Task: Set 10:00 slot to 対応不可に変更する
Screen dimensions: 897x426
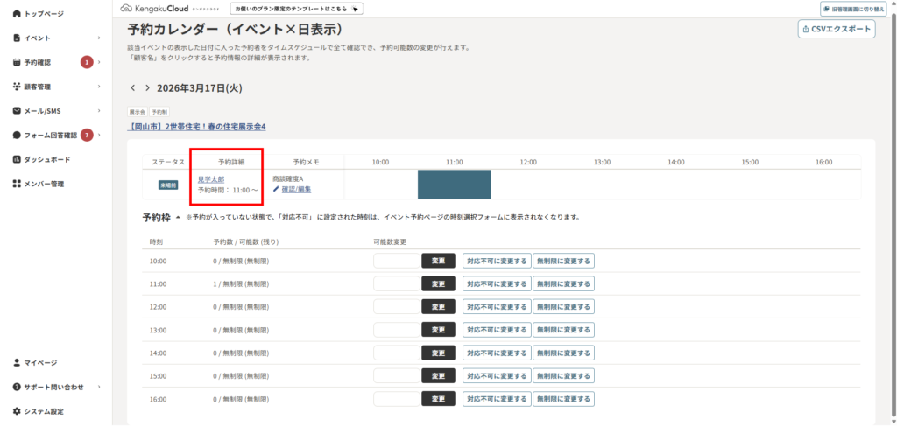Action: click(497, 261)
